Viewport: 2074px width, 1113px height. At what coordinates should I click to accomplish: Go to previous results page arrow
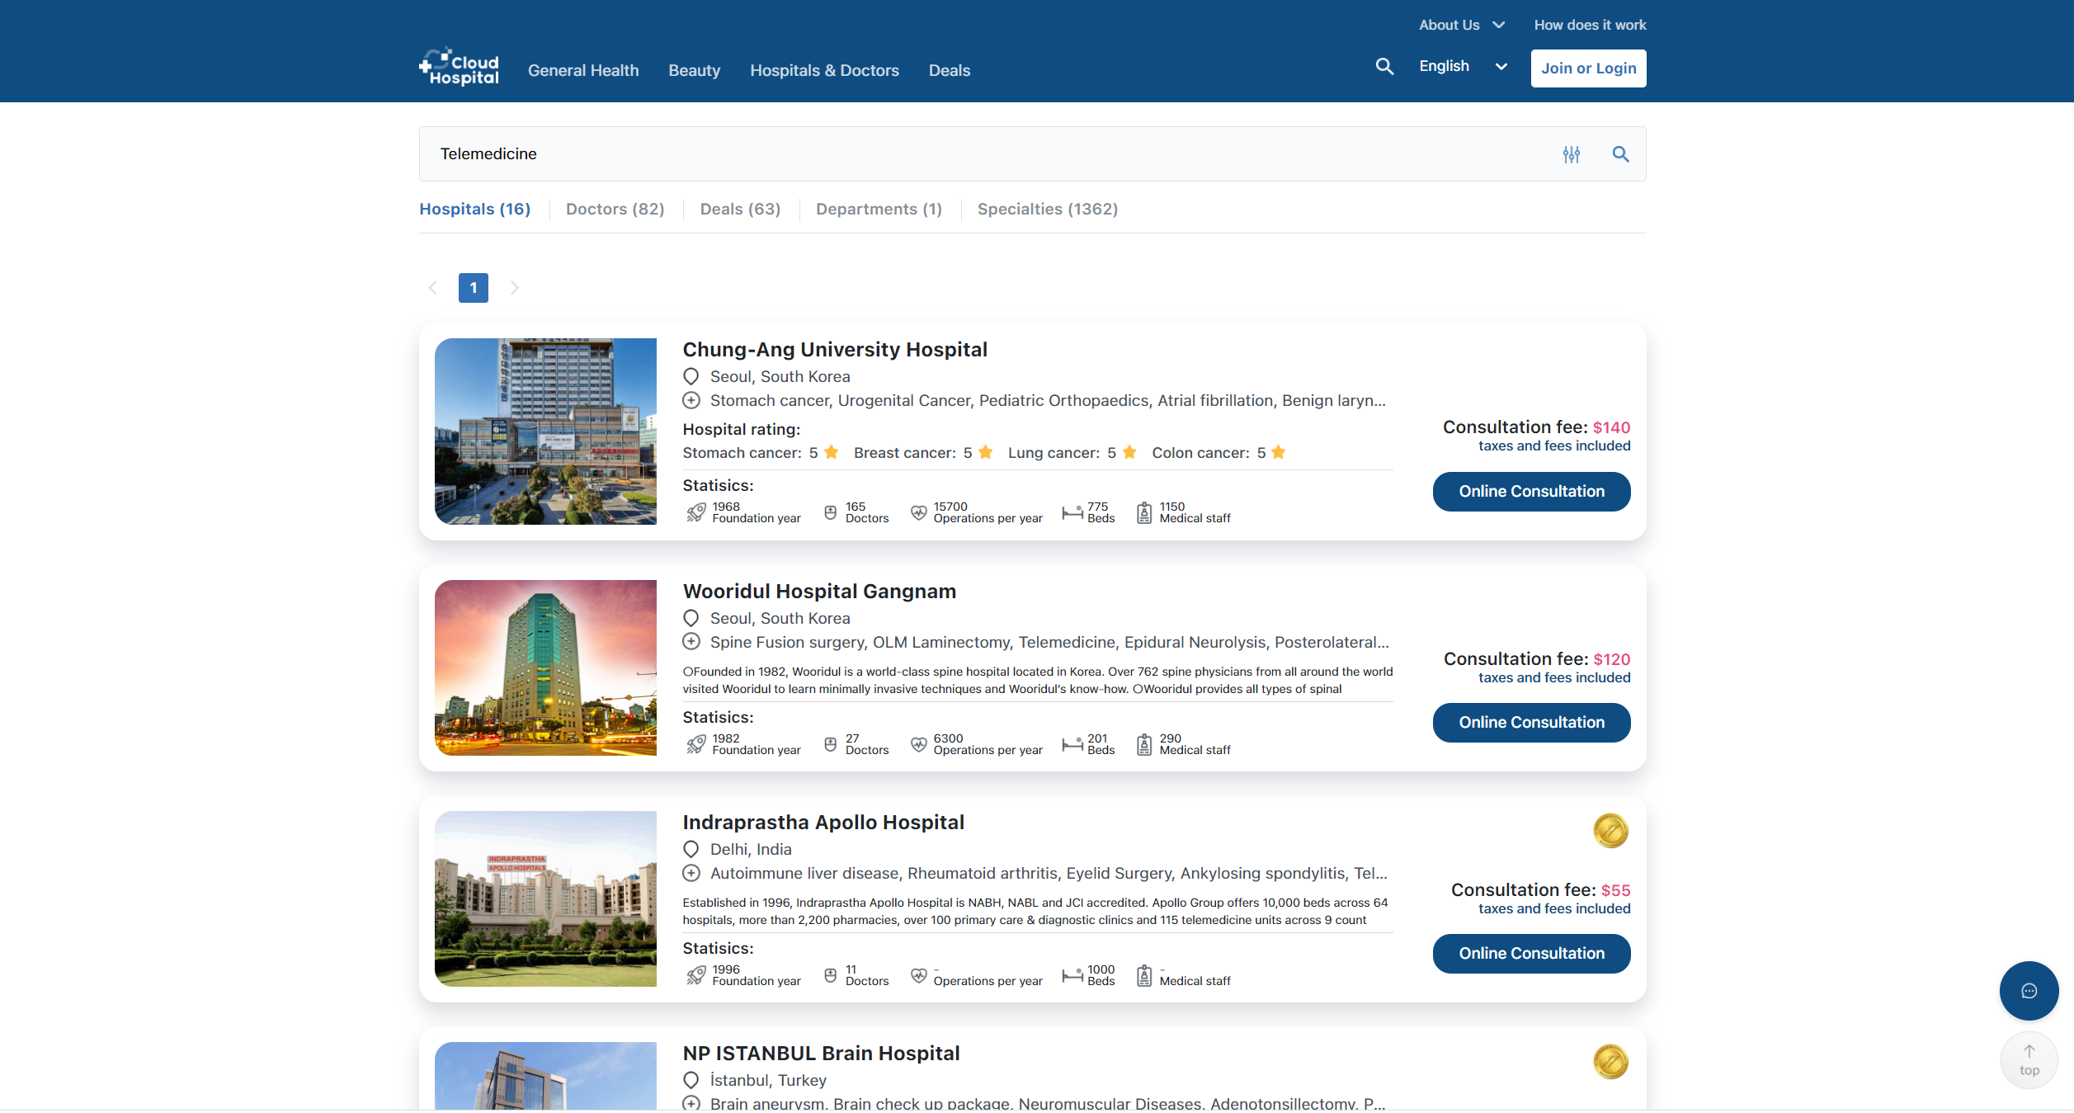pos(432,288)
